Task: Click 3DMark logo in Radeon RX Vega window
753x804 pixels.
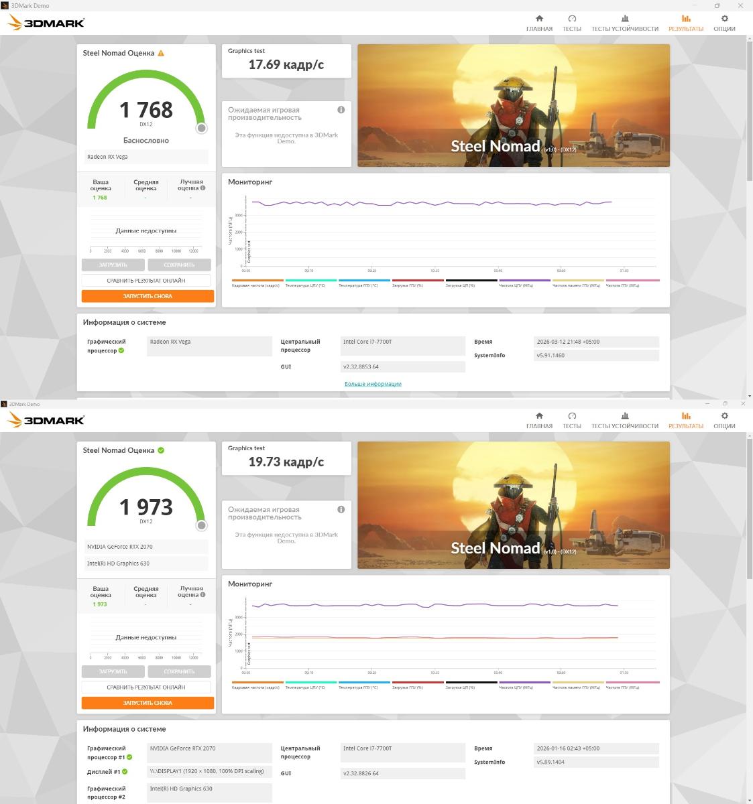Action: pyautogui.click(x=46, y=23)
